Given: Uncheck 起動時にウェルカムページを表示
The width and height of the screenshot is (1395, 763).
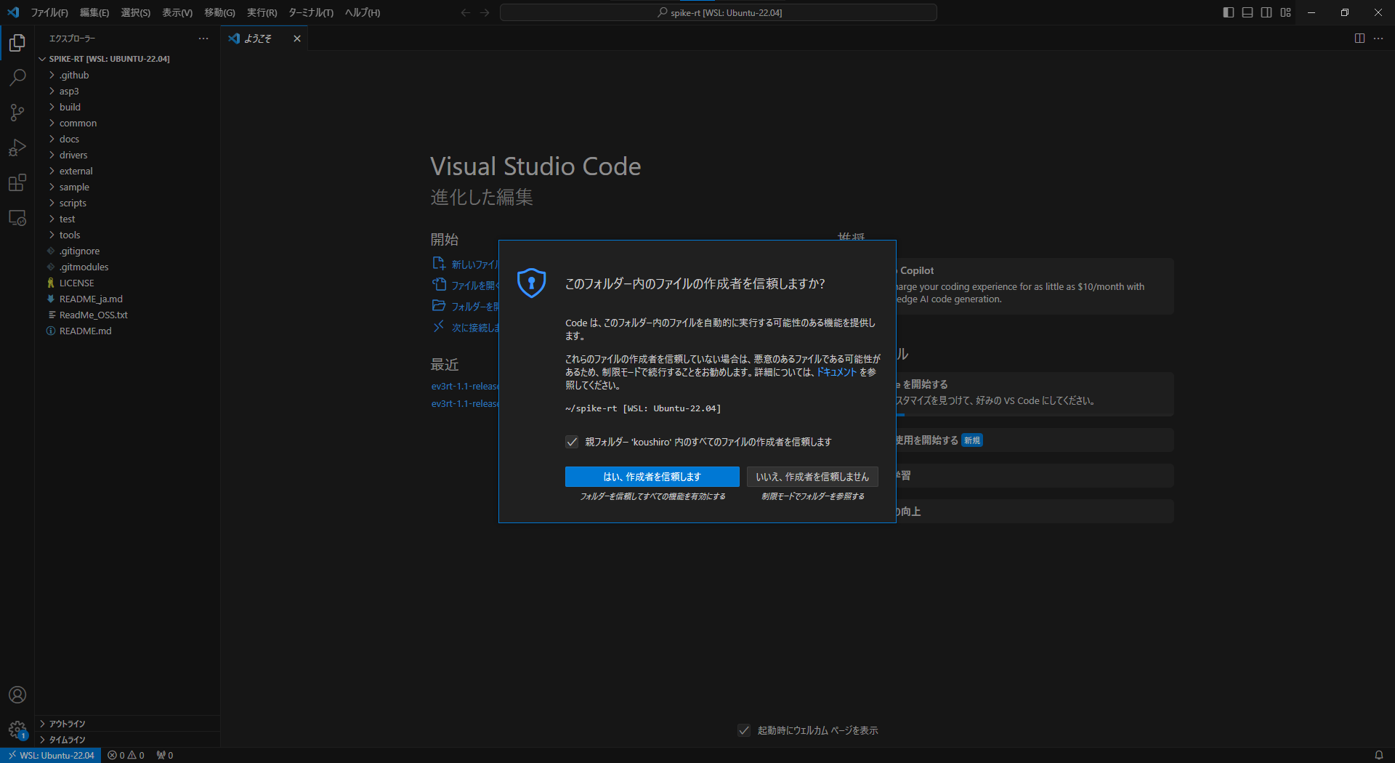Looking at the screenshot, I should [743, 730].
